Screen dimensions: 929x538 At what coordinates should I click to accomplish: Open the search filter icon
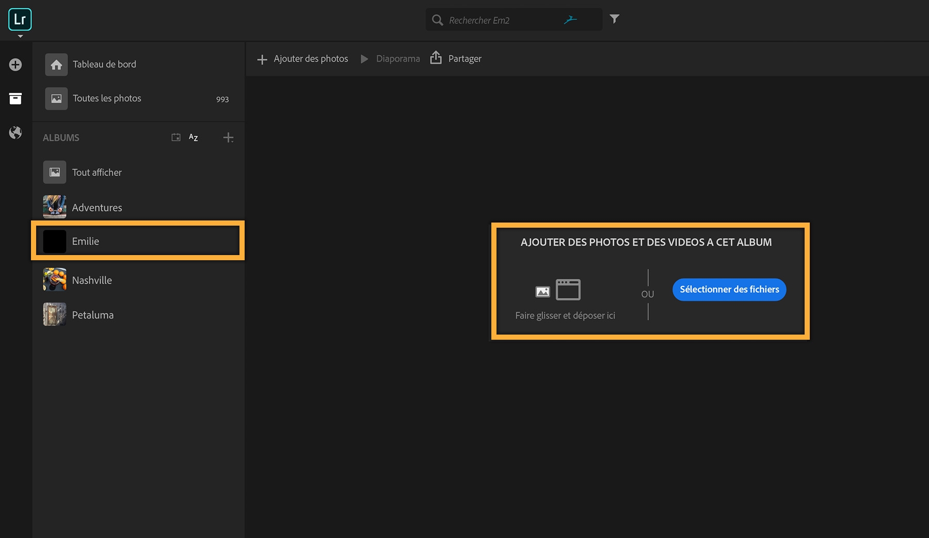point(614,19)
